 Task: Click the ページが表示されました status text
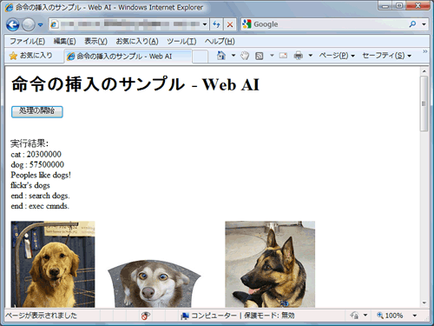coord(41,316)
